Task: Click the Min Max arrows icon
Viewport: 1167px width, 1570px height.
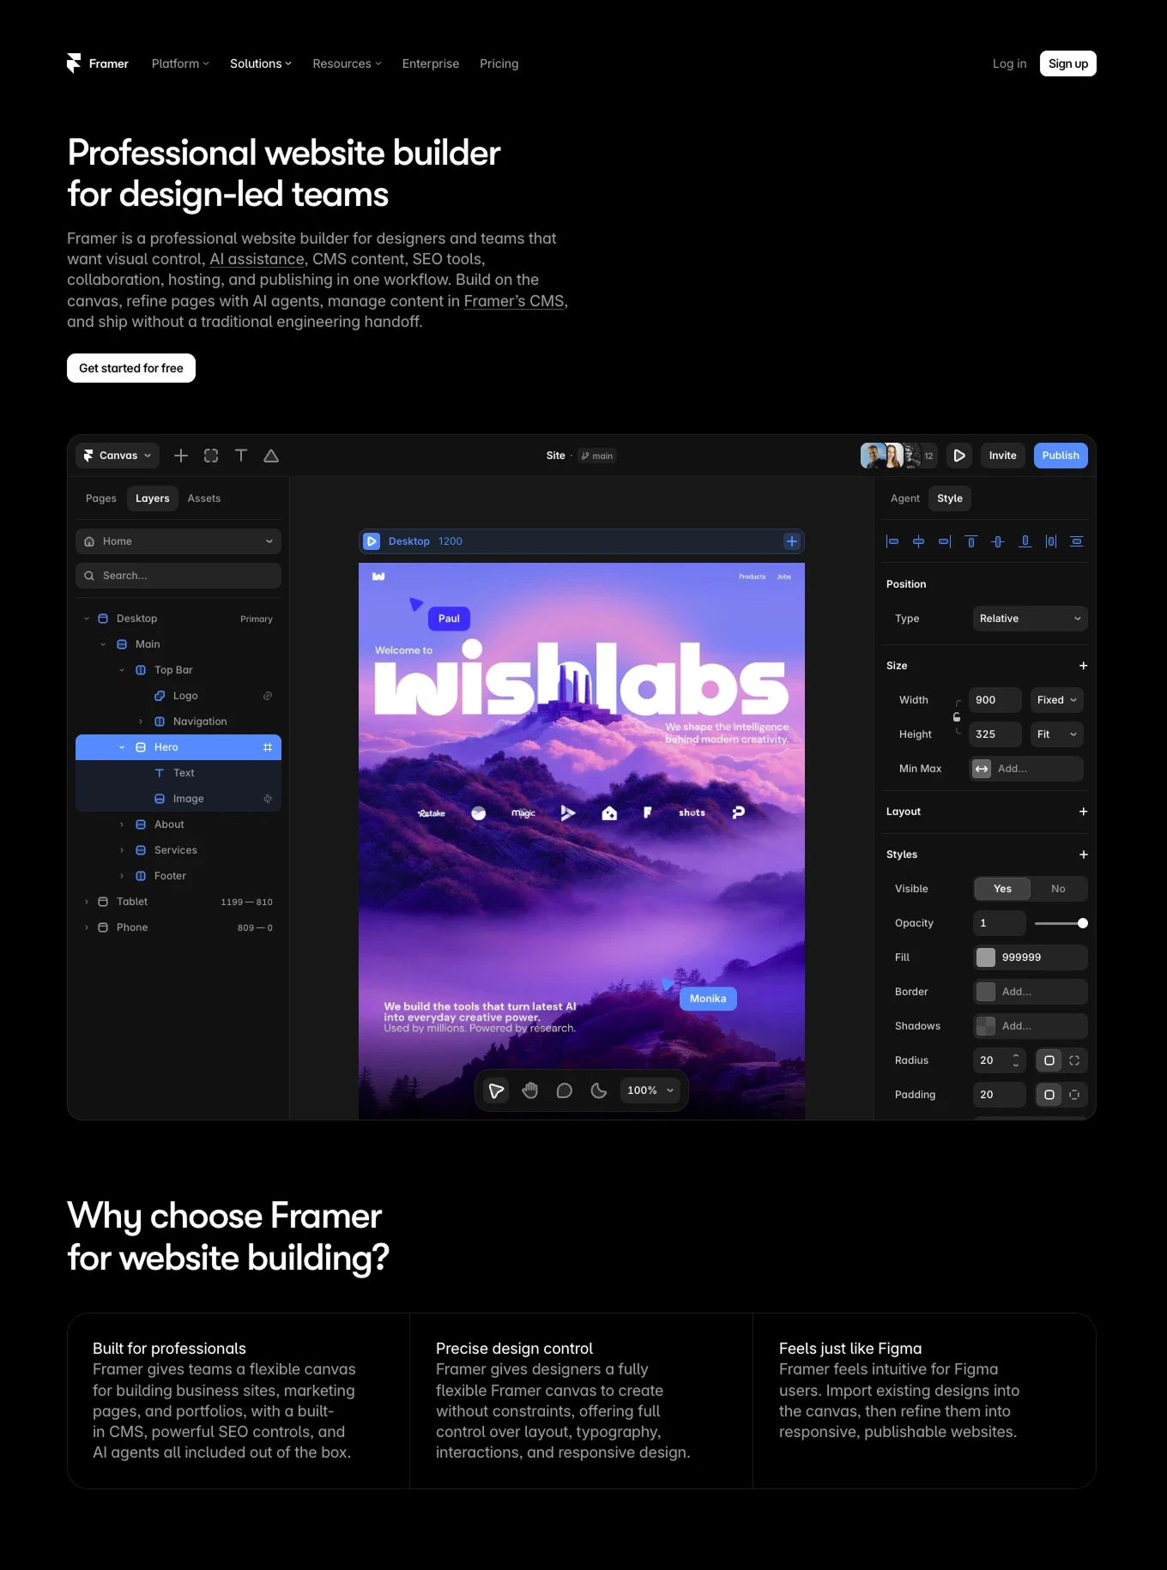Action: pos(982,769)
